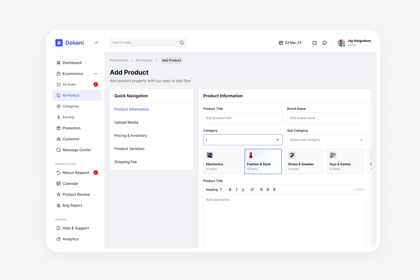This screenshot has height=280, width=420.
Task: Collapse the Ecommerce menu section
Action: (x=96, y=74)
